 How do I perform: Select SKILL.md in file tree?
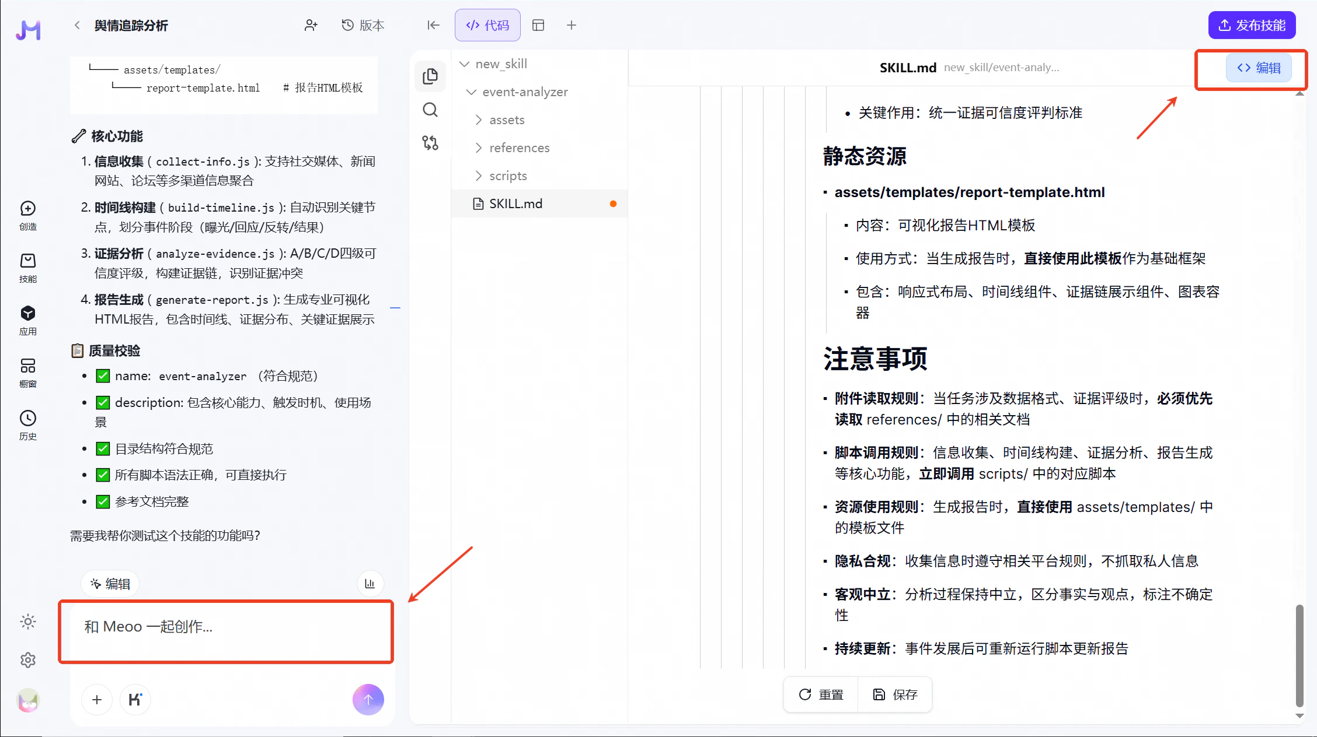click(515, 203)
